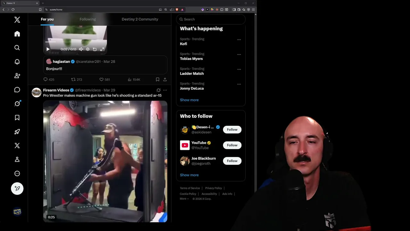
Task: Open the browser hamburger menu
Action: coord(253,10)
